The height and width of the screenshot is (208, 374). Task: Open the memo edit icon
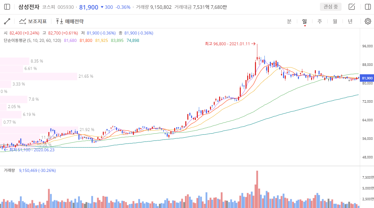tap(352, 7)
